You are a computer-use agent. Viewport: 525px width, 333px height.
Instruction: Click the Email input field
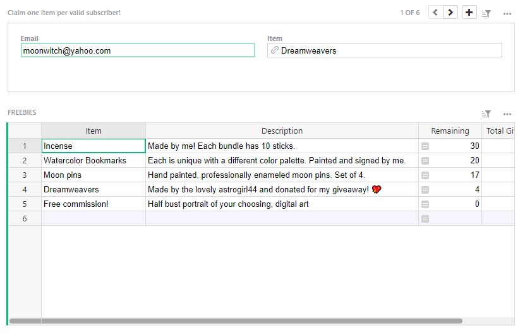pos(138,50)
